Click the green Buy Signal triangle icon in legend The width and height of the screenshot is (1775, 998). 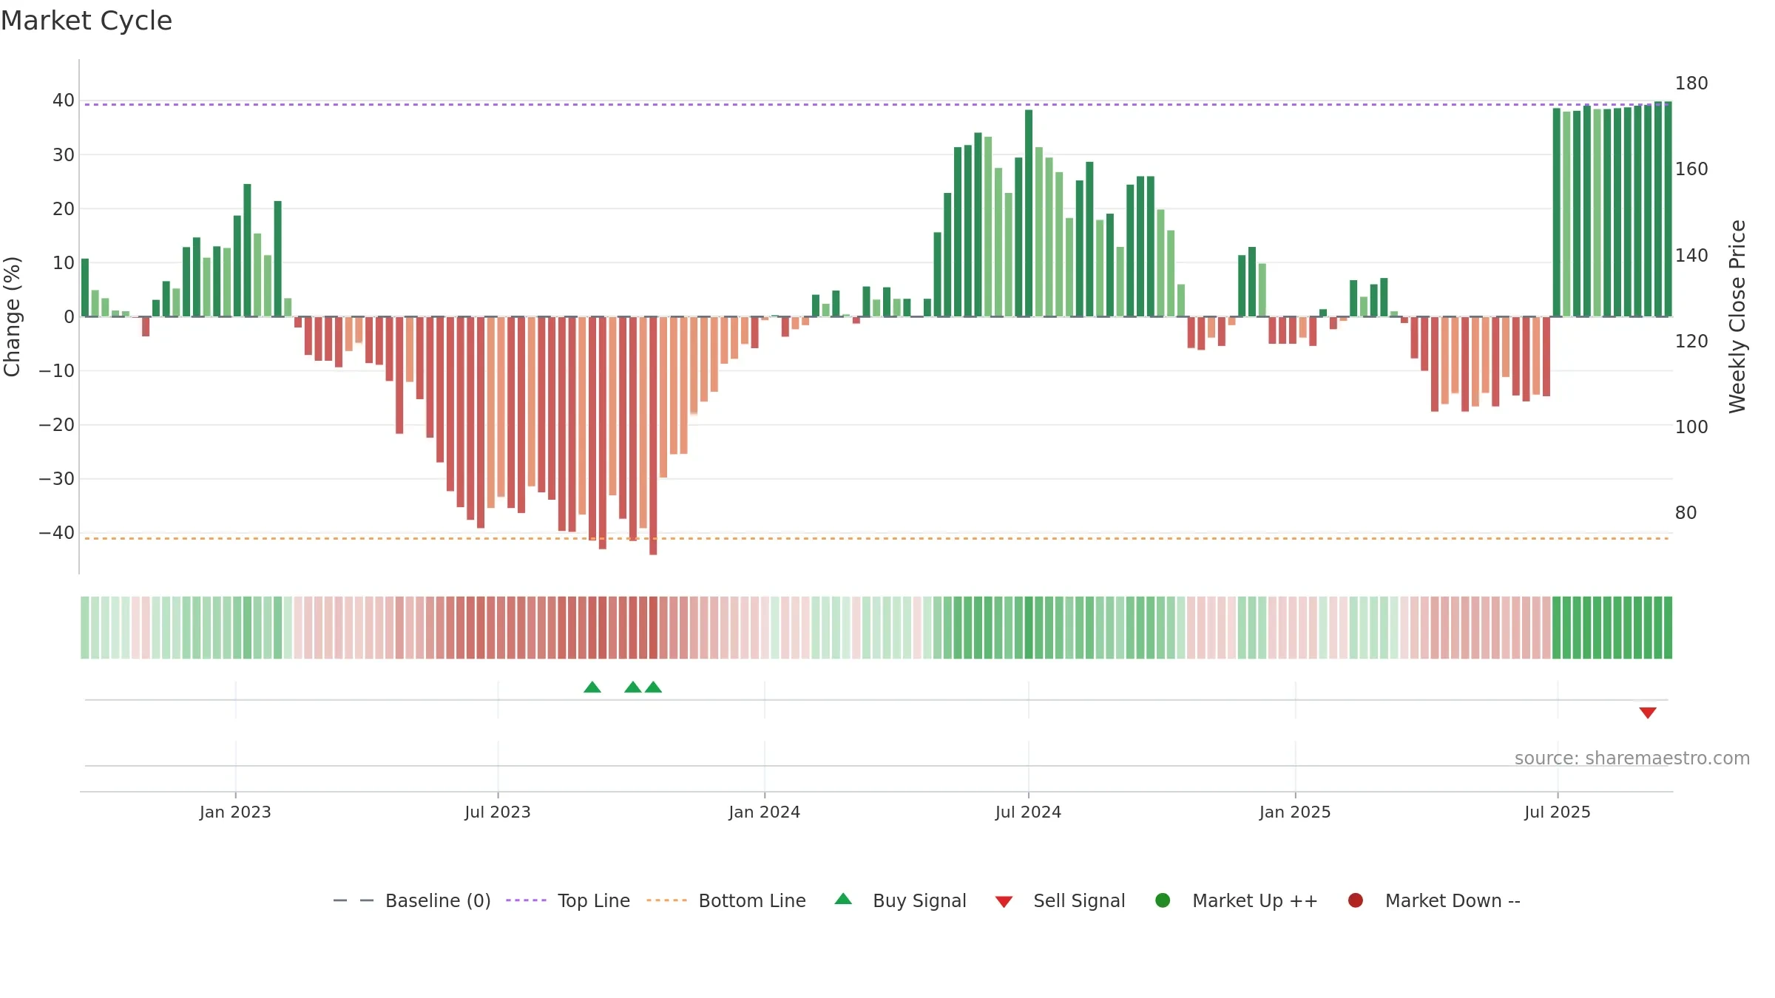pos(843,899)
